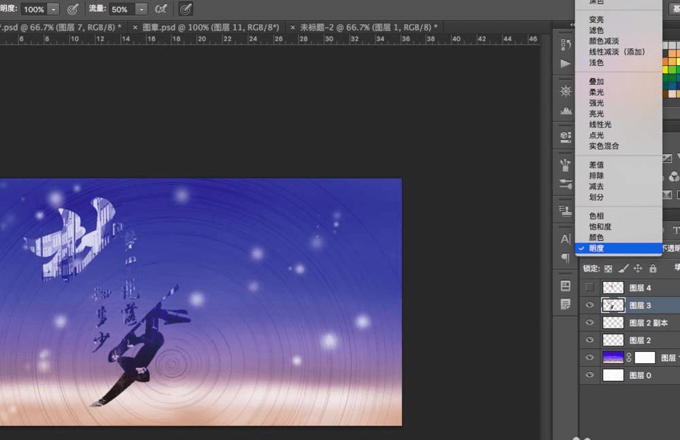This screenshot has width=680, height=440.
Task: Open the opacity 100% dropdown arrow
Action: (x=53, y=9)
